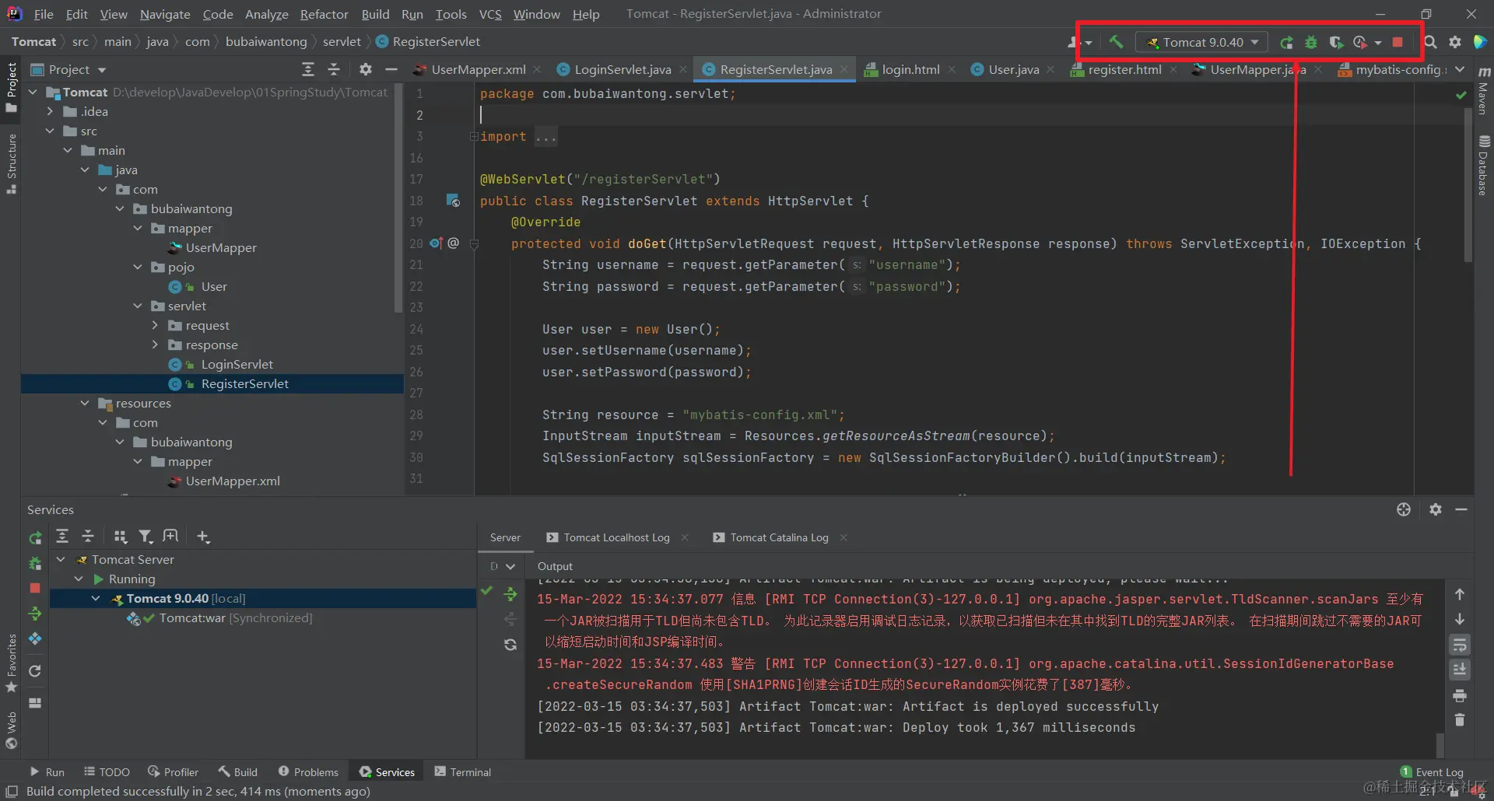Viewport: 1494px width, 801px height.
Task: Open the Terminal tool window
Action: pos(462,771)
